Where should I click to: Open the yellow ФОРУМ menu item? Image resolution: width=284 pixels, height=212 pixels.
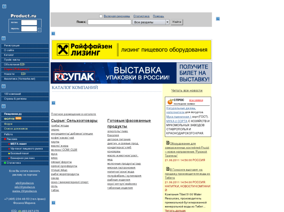tap(9, 119)
